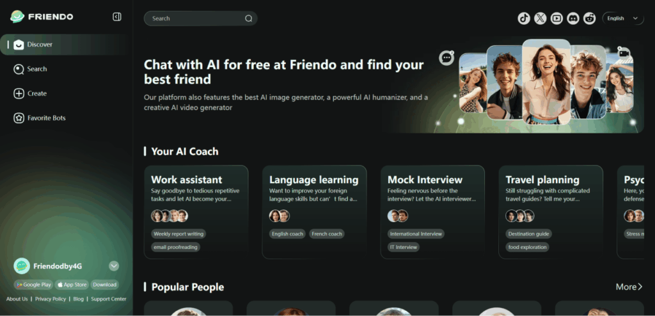
Task: Open the Create menu item
Action: [x=37, y=93]
